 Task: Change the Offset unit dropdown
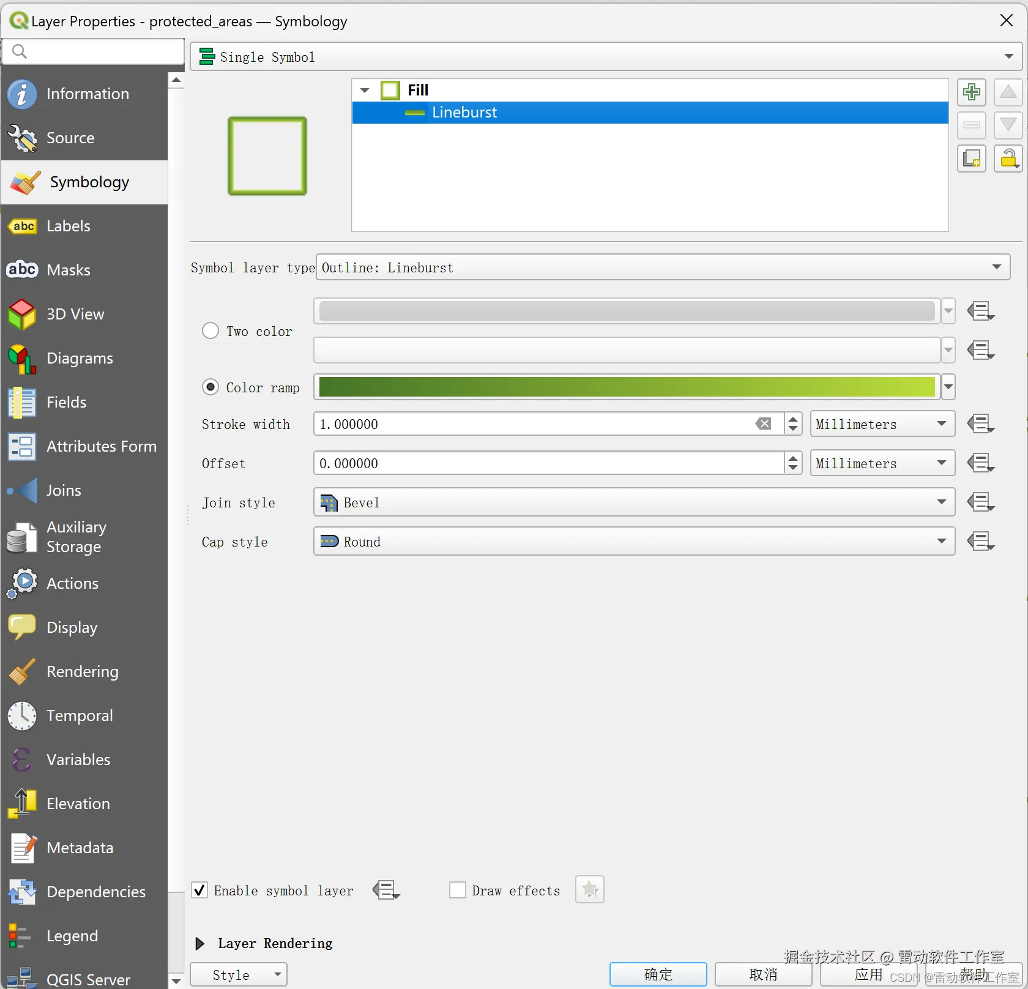[x=882, y=463]
